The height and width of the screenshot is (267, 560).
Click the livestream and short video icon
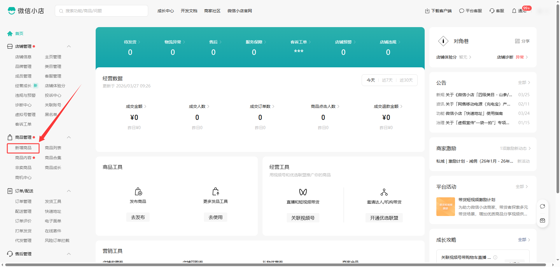[303, 192]
